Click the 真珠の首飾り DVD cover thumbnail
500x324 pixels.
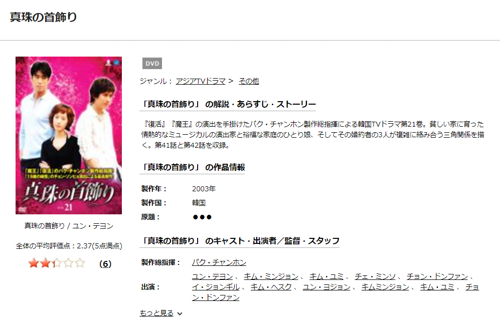coord(69,135)
